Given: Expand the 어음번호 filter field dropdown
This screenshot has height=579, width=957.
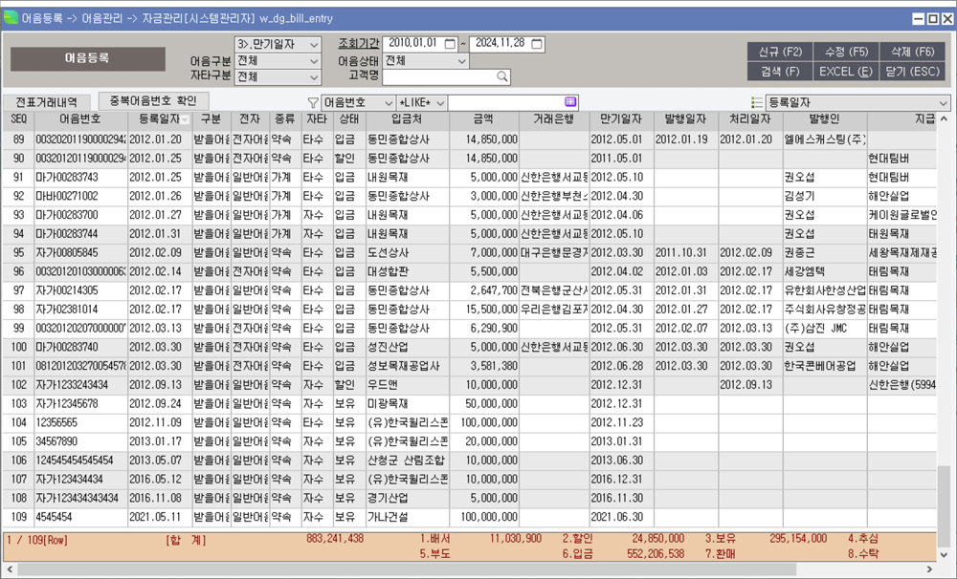Looking at the screenshot, I should (x=389, y=103).
